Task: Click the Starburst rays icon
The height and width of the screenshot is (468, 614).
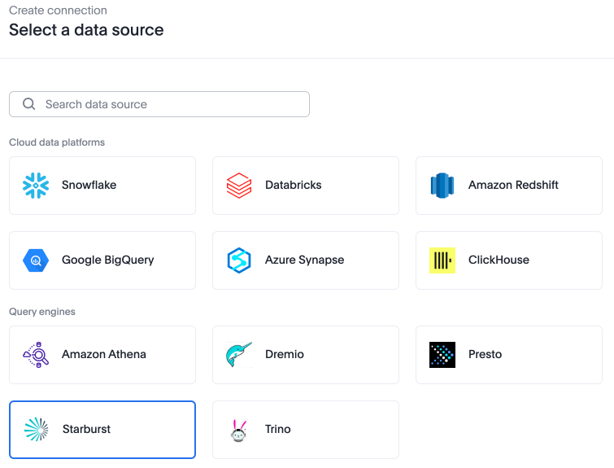Action: pyautogui.click(x=36, y=430)
